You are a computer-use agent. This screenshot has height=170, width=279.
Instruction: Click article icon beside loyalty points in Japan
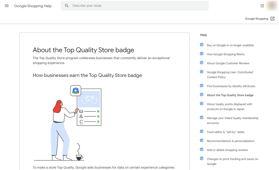[x=202, y=104]
